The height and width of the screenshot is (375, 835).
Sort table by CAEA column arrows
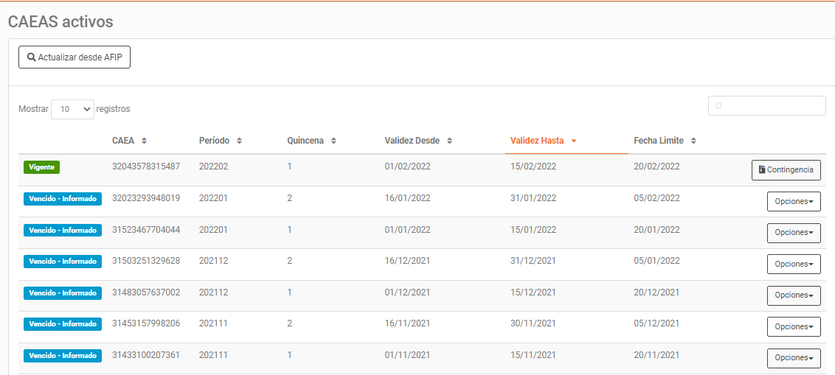pyautogui.click(x=144, y=141)
